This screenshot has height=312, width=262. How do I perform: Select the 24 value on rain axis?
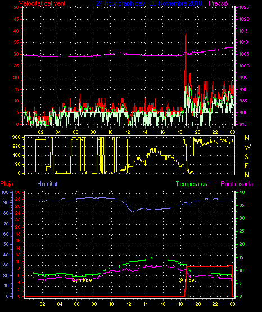coord(17,213)
